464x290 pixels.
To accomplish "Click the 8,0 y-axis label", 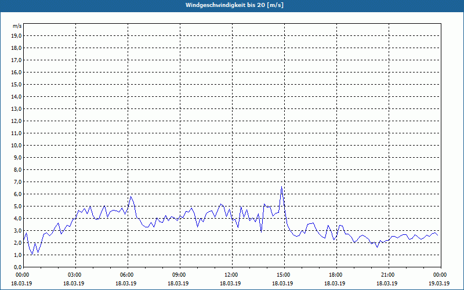I will point(18,170).
